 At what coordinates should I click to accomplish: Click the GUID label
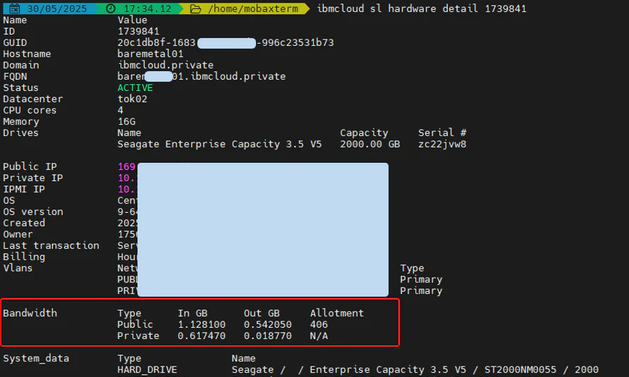click(16, 42)
